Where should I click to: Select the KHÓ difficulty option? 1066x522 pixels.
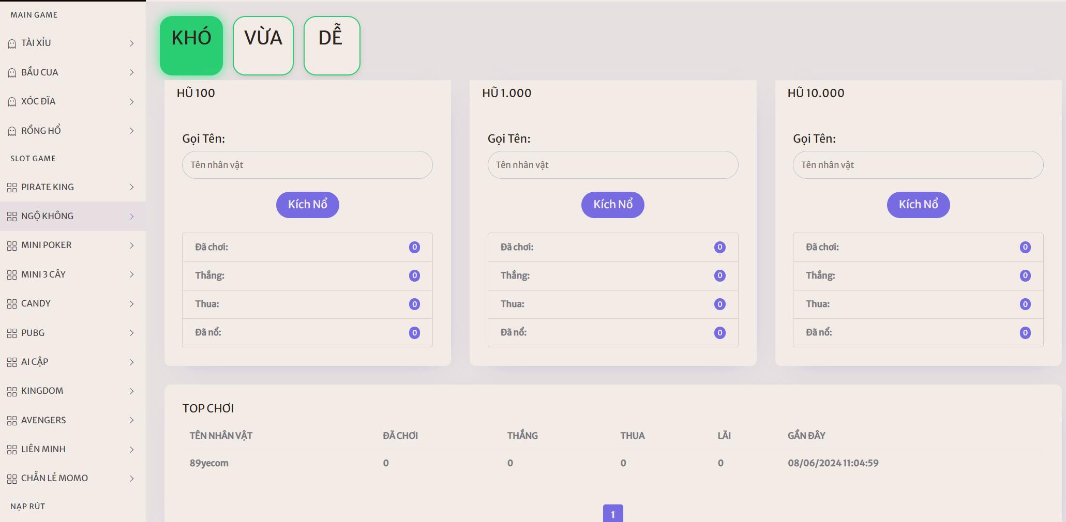click(x=191, y=45)
